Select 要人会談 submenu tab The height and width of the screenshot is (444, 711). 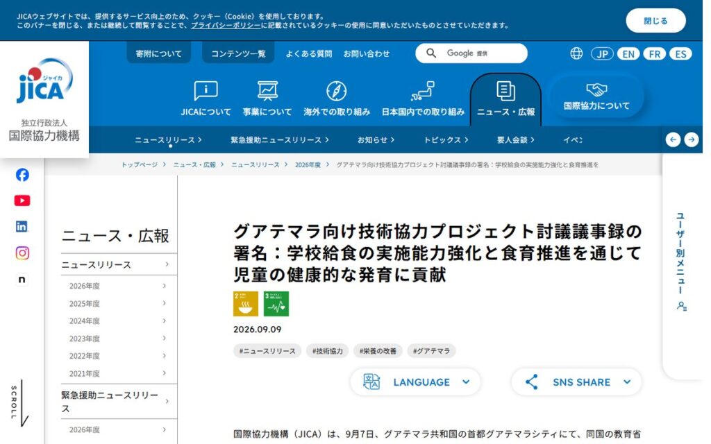pyautogui.click(x=516, y=140)
